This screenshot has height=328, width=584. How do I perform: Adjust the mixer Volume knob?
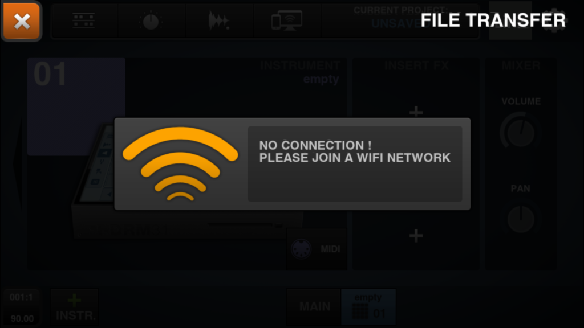(520, 133)
